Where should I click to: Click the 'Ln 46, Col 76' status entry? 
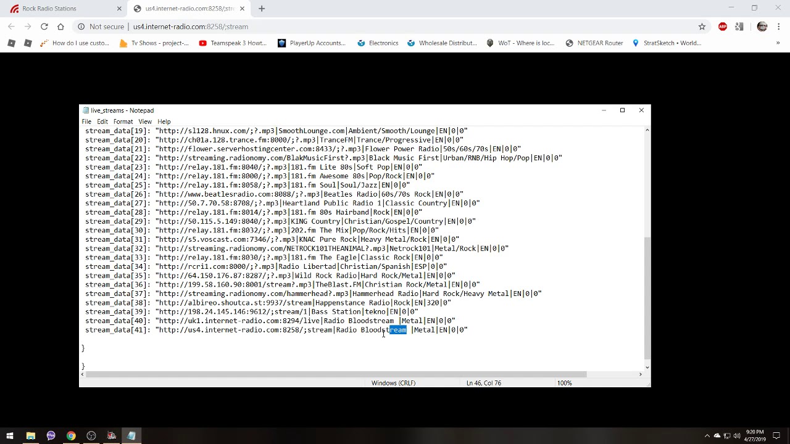click(x=484, y=383)
